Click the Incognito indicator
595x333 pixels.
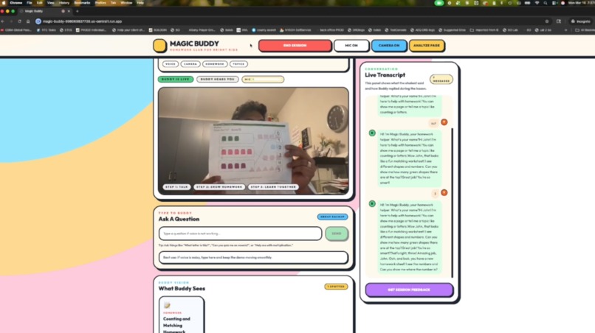(x=580, y=21)
